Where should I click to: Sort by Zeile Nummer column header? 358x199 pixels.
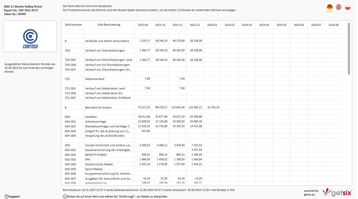tap(73, 25)
